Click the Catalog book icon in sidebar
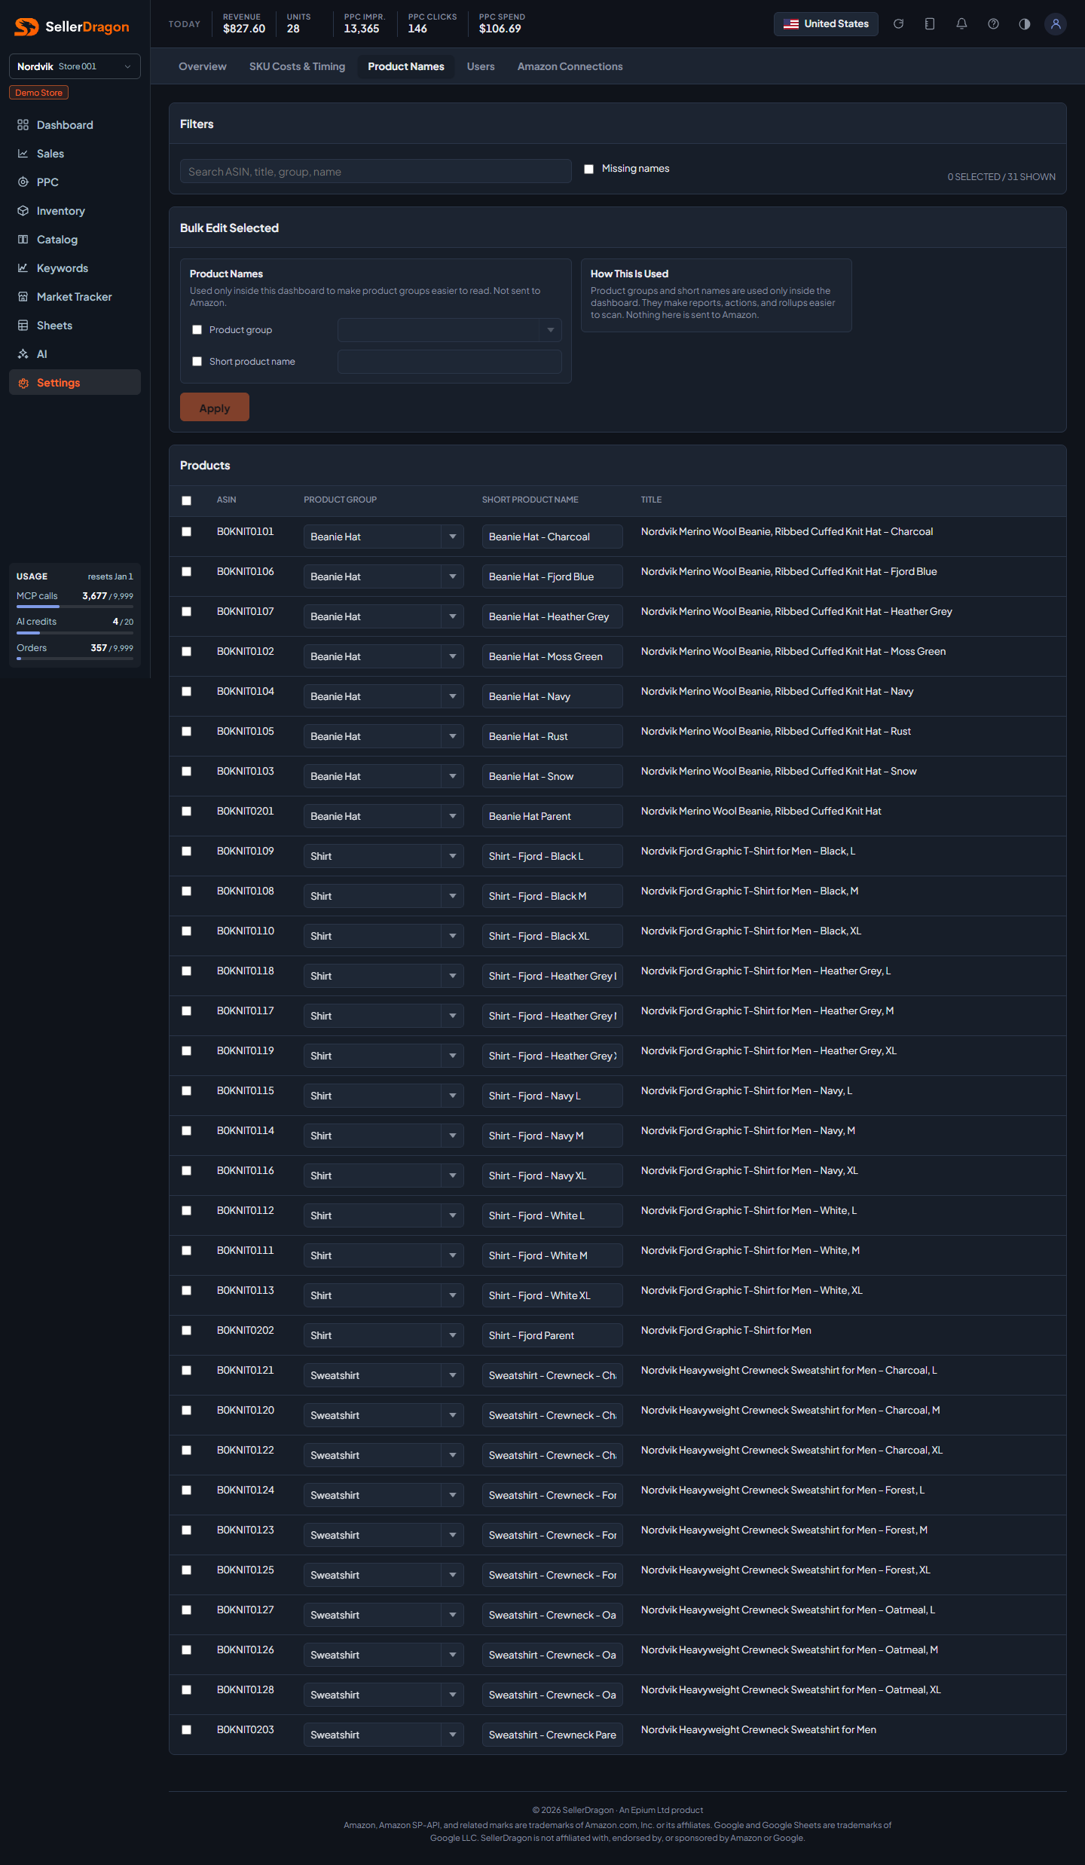The width and height of the screenshot is (1085, 1865). pyautogui.click(x=23, y=240)
